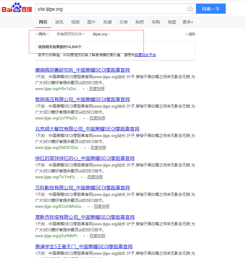Open the 癫痫病同善研究所 search result

pyautogui.click(x=82, y=70)
